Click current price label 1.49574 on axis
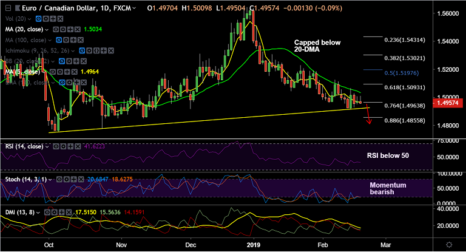Screen dimensions: 466x252 point(447,103)
